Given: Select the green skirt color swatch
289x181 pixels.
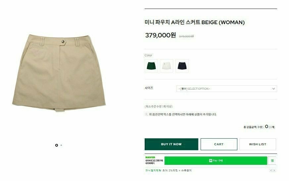Looking at the screenshot, I should 151,66.
